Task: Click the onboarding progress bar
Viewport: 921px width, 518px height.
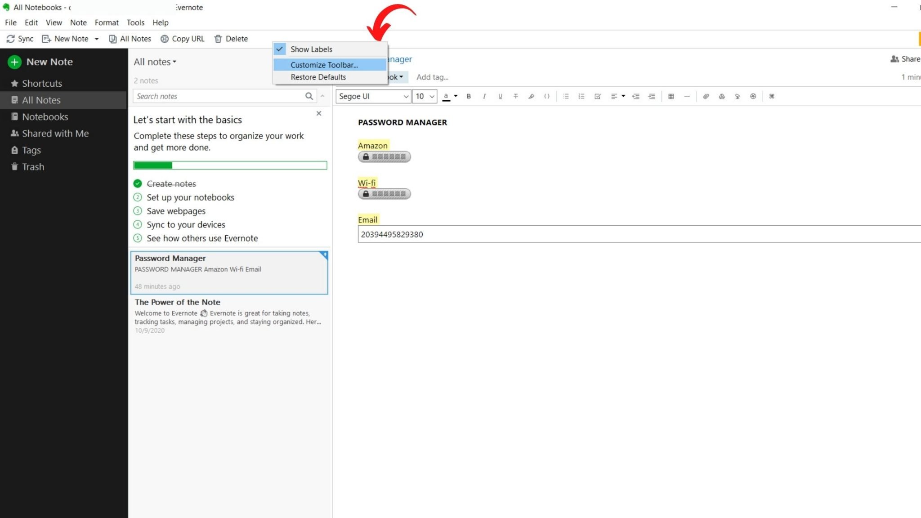Action: 230,165
